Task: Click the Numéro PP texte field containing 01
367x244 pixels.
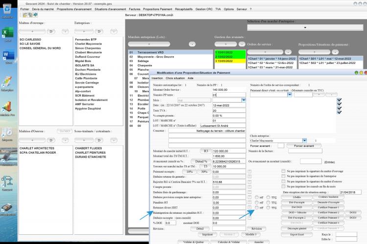Action: (x=229, y=95)
